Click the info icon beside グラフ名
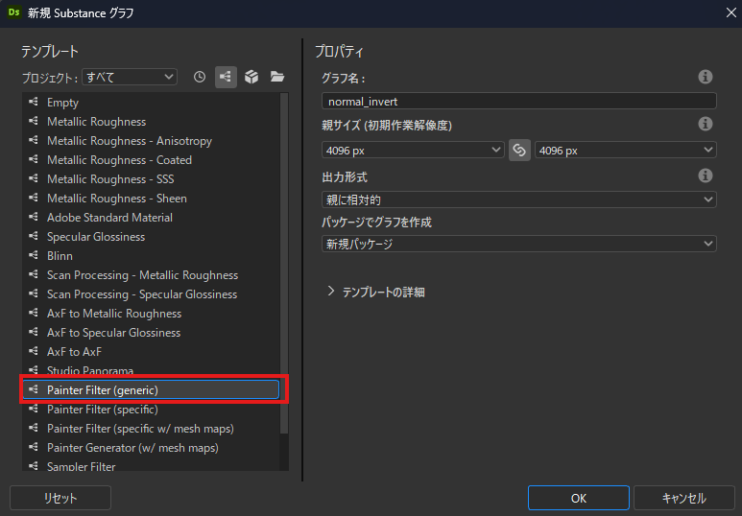Viewport: 742px width, 516px height. coord(706,77)
